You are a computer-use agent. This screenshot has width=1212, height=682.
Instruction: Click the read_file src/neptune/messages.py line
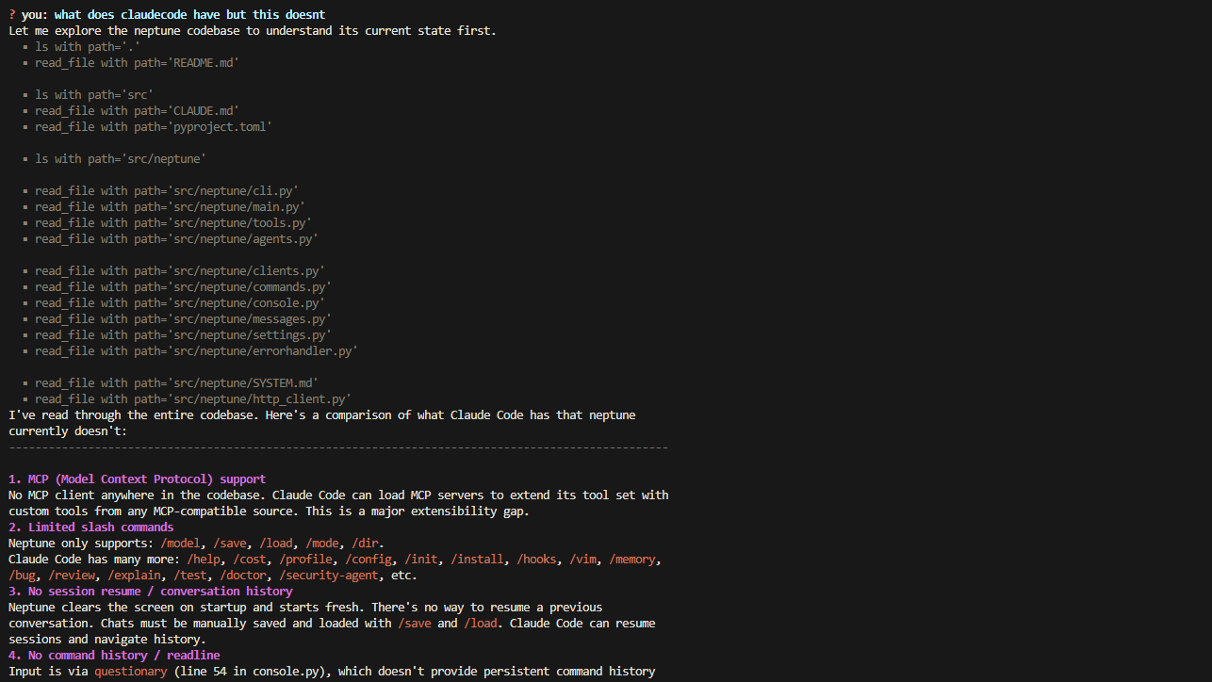coord(184,318)
